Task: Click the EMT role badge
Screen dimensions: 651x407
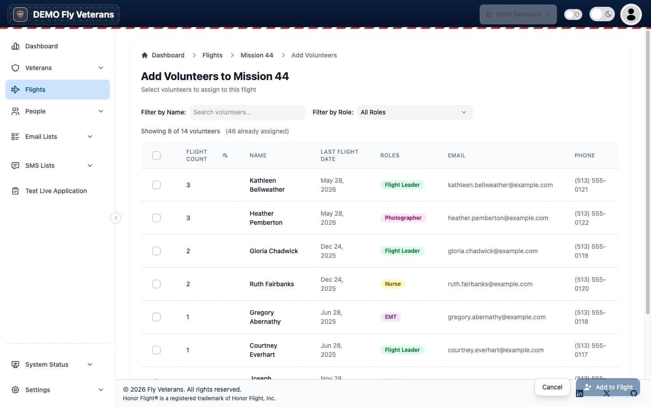Action: coord(391,317)
